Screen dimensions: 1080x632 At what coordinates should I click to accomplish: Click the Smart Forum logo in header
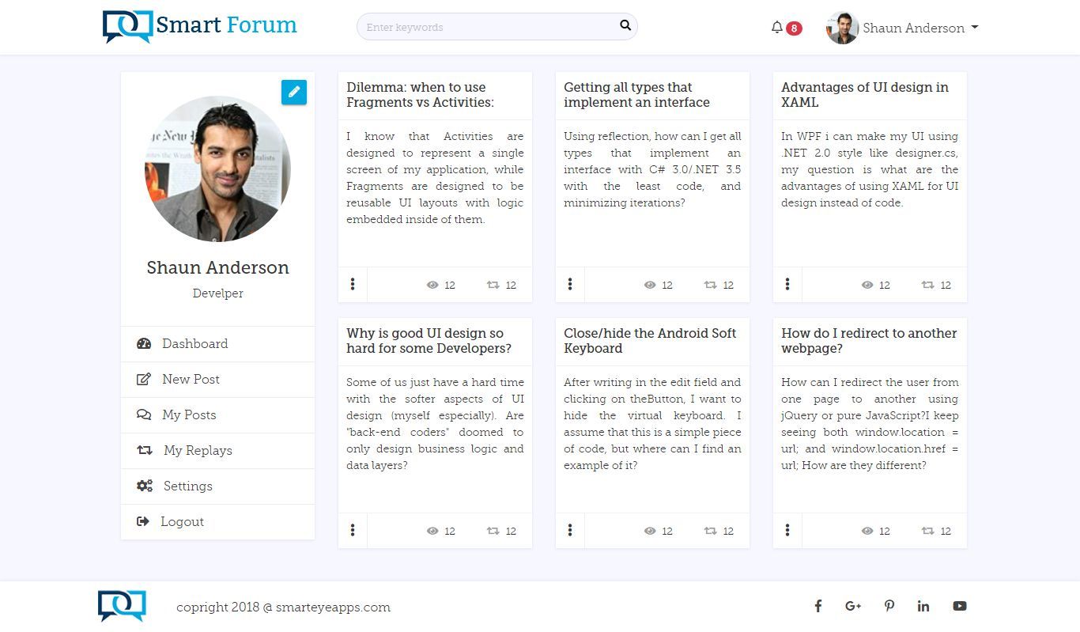pyautogui.click(x=200, y=26)
